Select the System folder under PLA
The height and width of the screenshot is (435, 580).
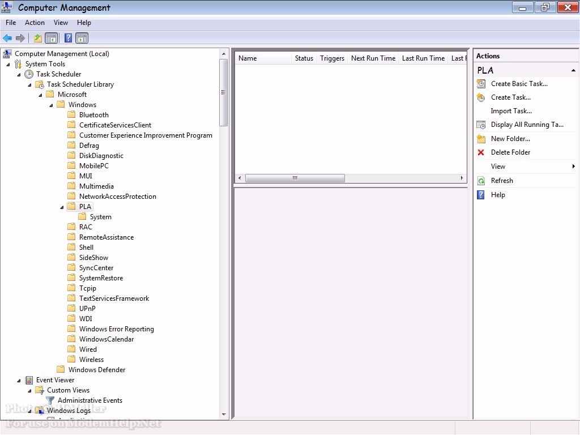click(101, 217)
